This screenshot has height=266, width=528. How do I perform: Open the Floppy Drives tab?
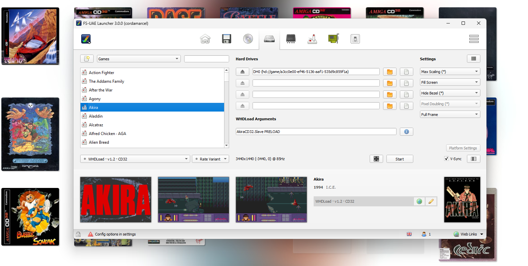point(226,39)
